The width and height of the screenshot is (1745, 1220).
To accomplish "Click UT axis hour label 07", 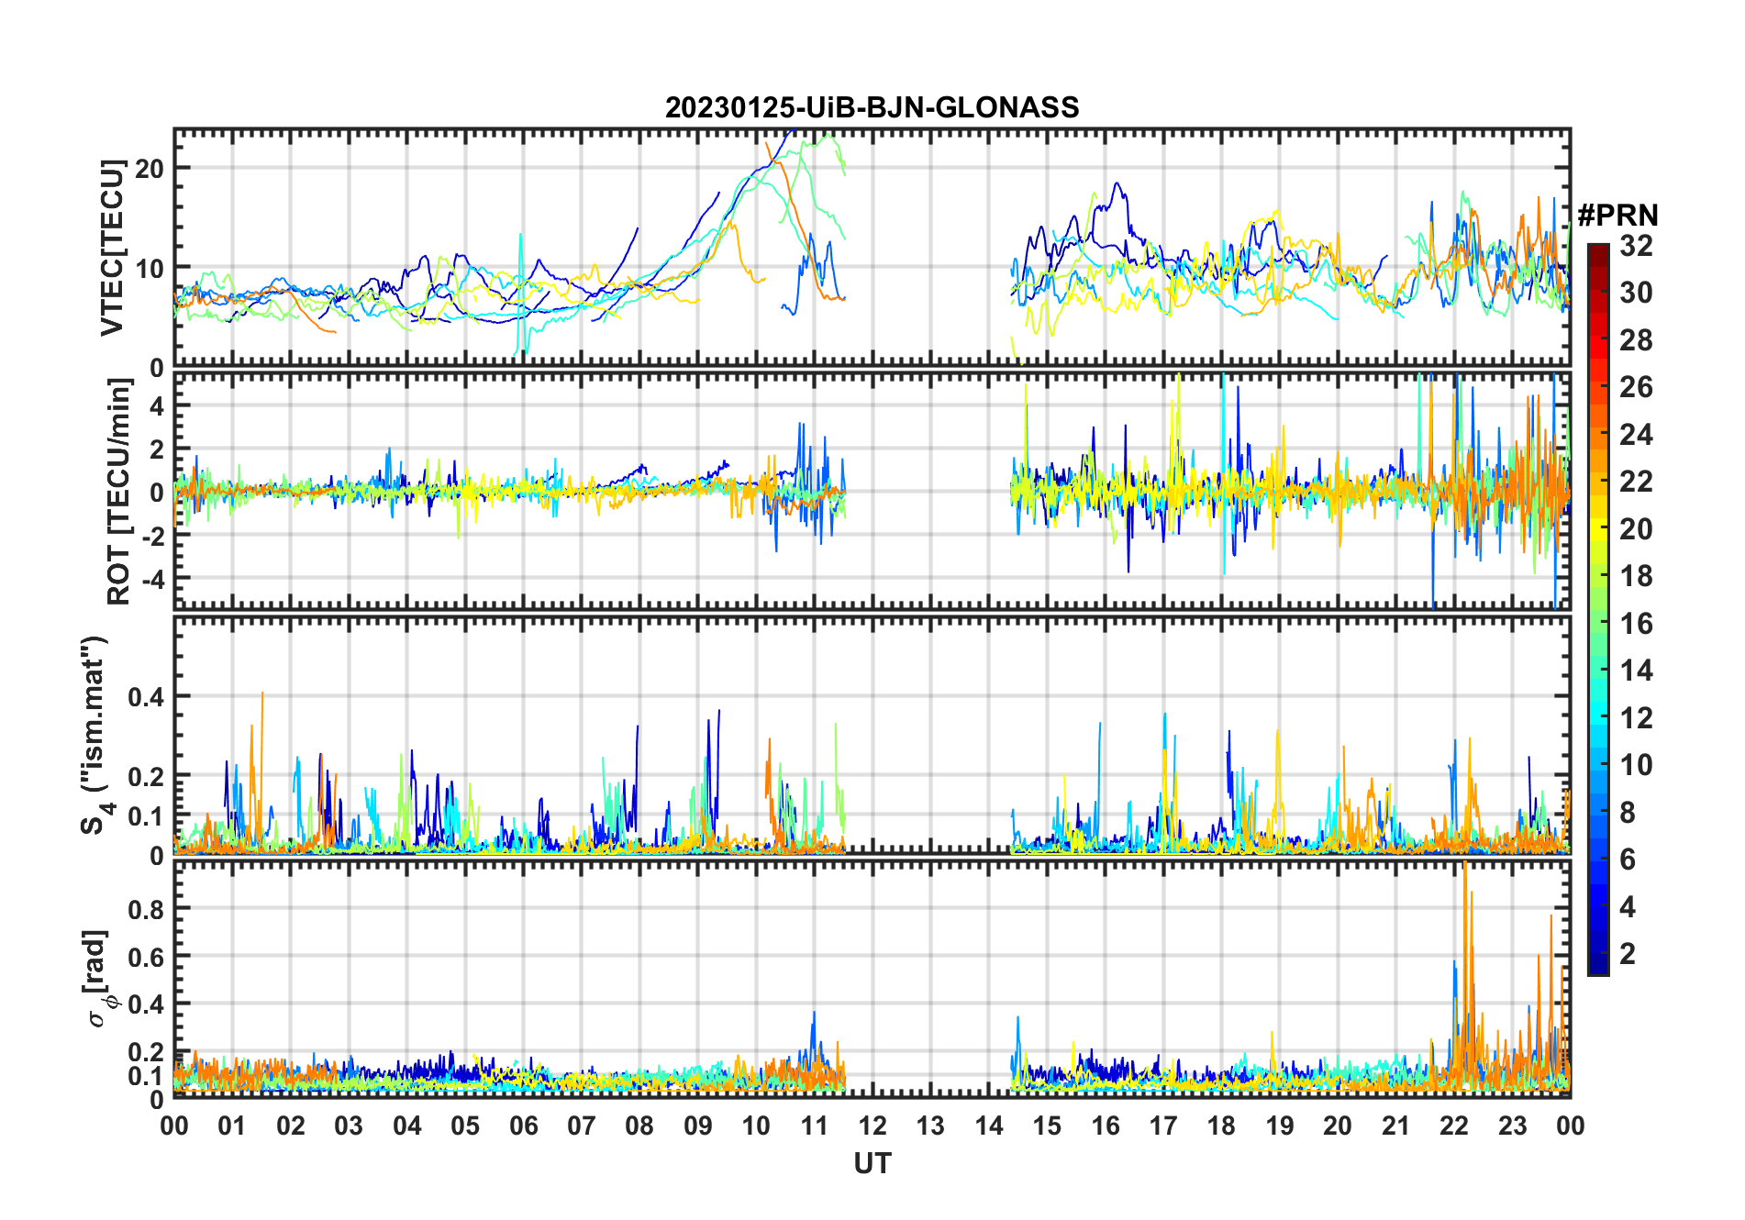I will (x=582, y=1126).
